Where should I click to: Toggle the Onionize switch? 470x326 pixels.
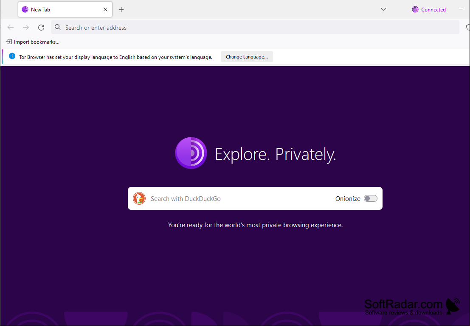(371, 198)
